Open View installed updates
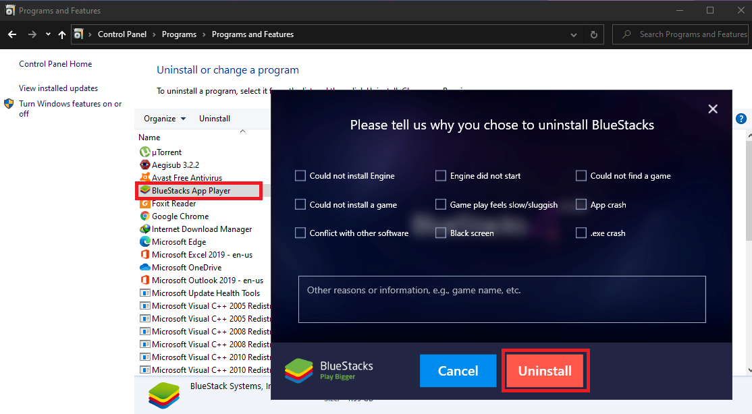This screenshot has height=414, width=752. click(58, 88)
